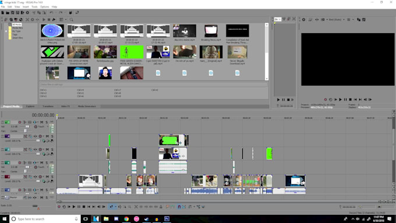
Task: Stop timeline playback in the transport bar
Action: coord(84,207)
